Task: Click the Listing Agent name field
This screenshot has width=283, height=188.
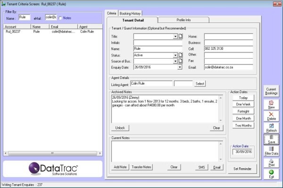Action: [x=151, y=83]
